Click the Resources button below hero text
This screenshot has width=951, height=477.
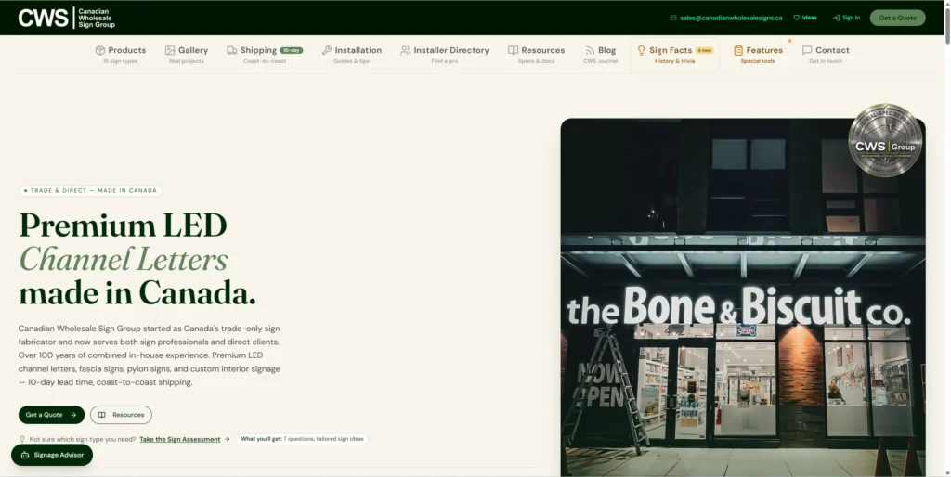click(122, 415)
